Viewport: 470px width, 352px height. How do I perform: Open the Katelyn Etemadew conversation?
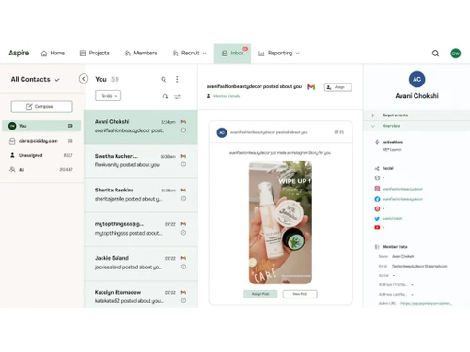141,295
